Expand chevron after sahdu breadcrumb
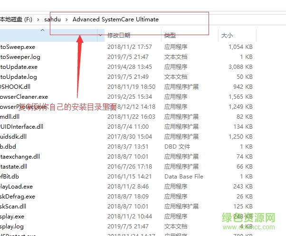The width and height of the screenshot is (286, 236). pyautogui.click(x=67, y=19)
